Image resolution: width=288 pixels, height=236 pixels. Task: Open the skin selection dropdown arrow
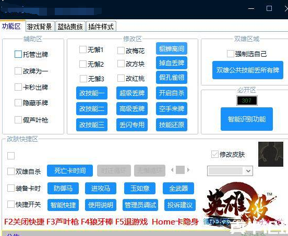[248, 171]
